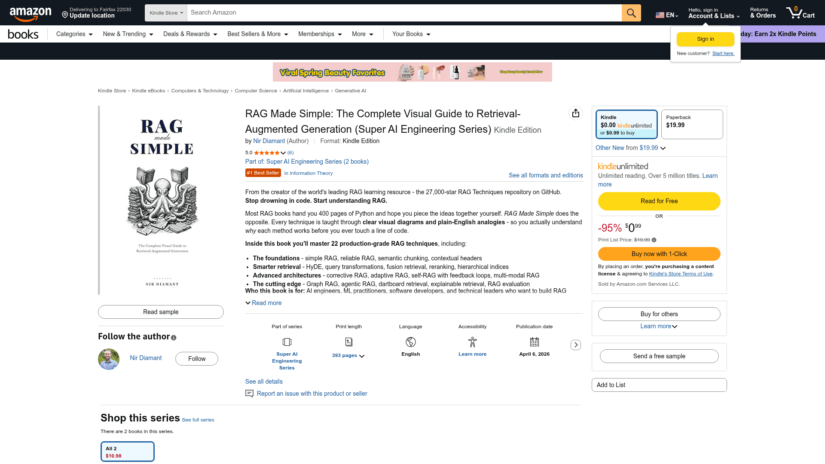Expand the Other New from $19.99 offers
The width and height of the screenshot is (825, 464).
(630, 148)
